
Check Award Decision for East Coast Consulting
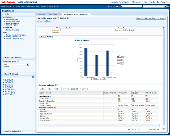(x=132, y=96)
